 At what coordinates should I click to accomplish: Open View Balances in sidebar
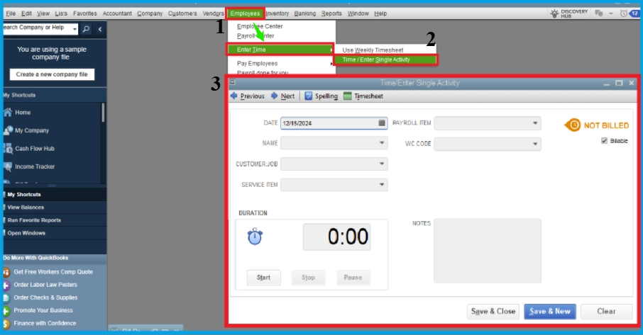coord(26,208)
